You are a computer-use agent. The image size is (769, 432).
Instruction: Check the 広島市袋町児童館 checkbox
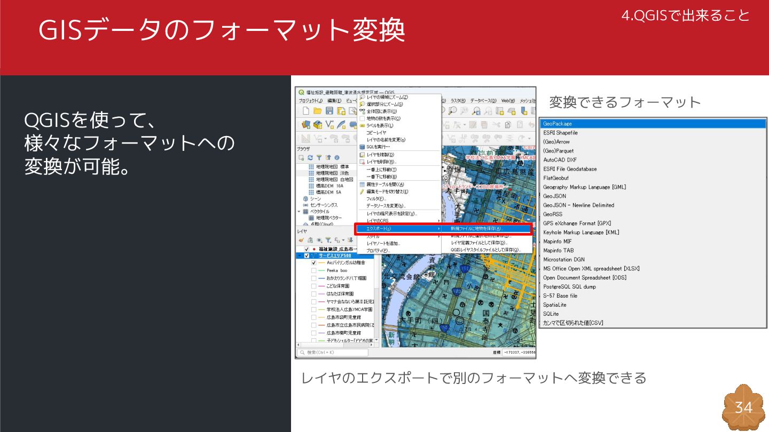(x=314, y=317)
